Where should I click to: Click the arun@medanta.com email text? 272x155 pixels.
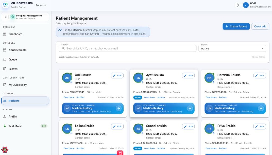coord(260,7)
